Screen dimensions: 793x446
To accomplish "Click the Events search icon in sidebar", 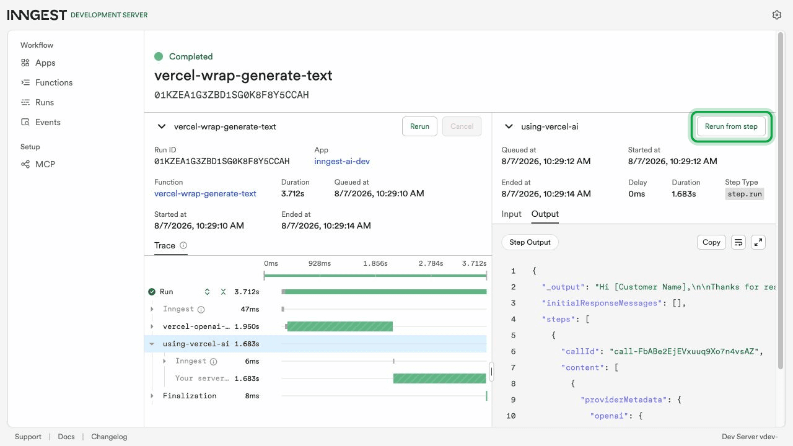I will click(x=25, y=122).
